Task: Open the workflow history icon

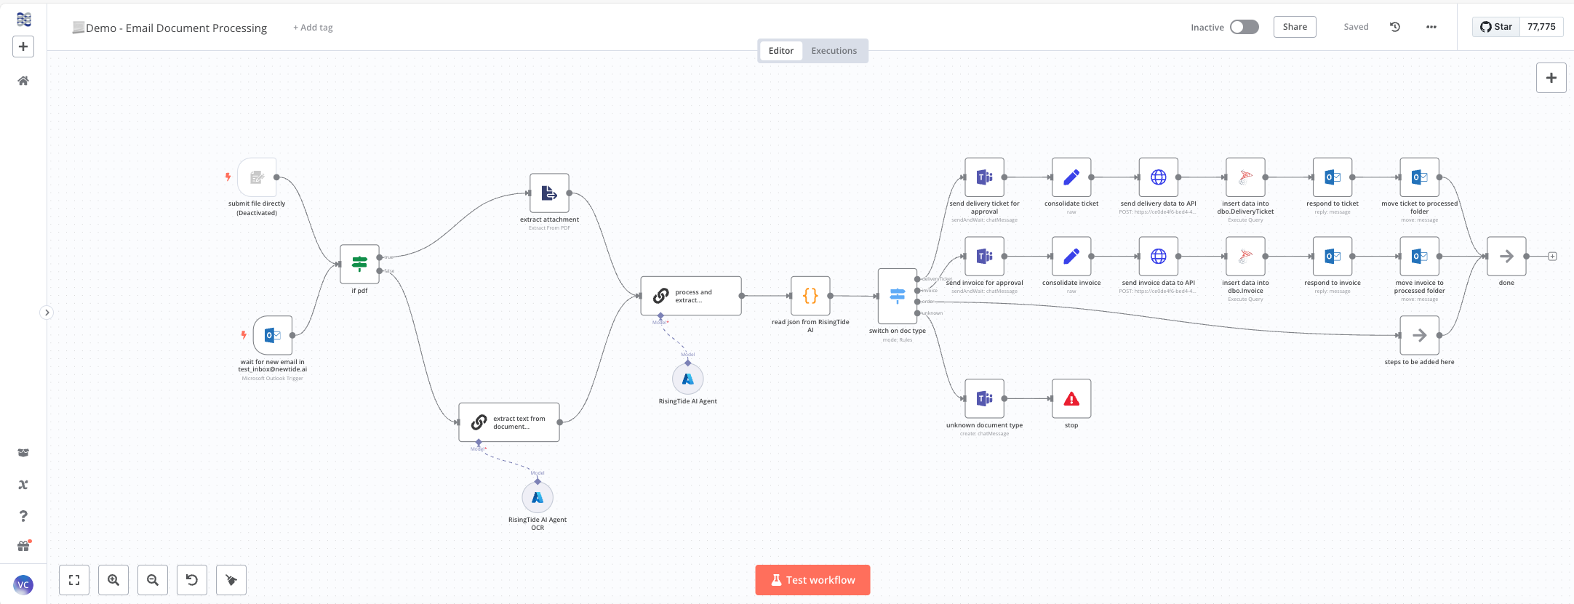Action: tap(1395, 27)
